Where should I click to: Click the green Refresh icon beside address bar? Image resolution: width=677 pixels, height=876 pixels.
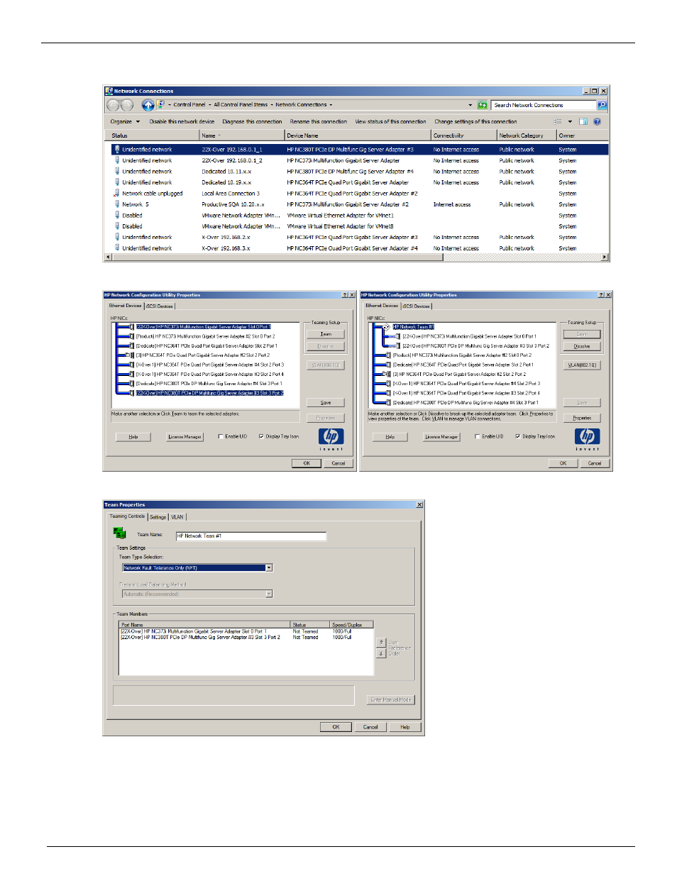[483, 105]
